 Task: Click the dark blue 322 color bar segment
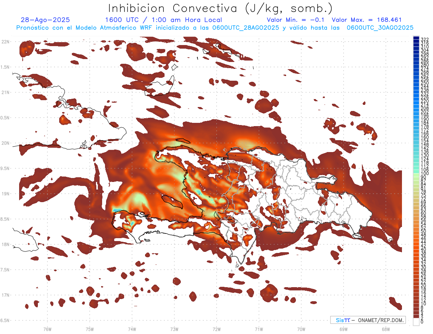(416, 37)
